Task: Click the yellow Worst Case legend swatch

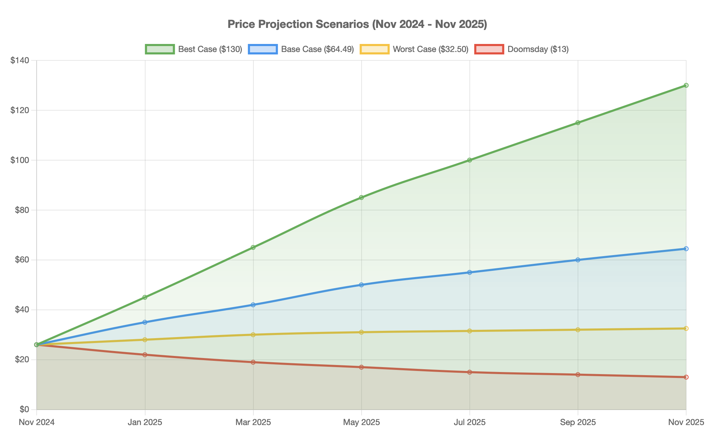Action: pos(374,49)
